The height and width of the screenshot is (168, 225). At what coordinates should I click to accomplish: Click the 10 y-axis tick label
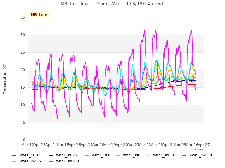point(22,105)
